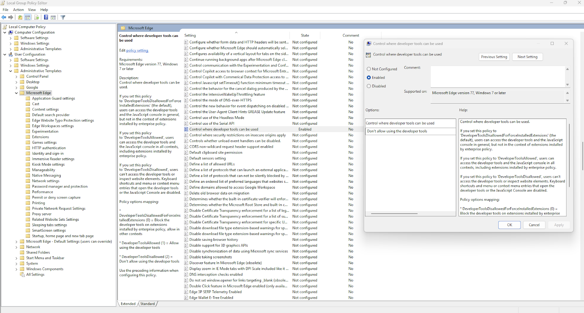Click the Filter funnel toolbar icon

63,17
